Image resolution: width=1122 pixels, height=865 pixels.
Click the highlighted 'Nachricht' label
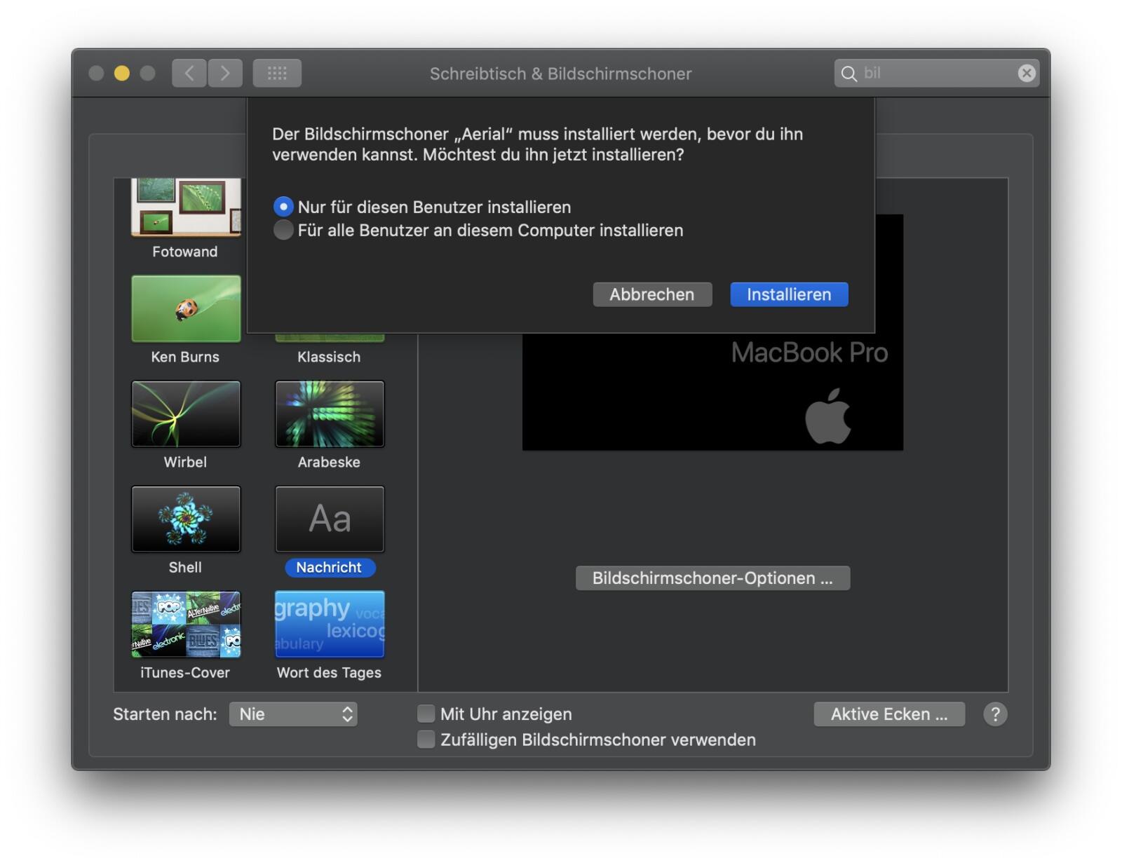[x=330, y=567]
